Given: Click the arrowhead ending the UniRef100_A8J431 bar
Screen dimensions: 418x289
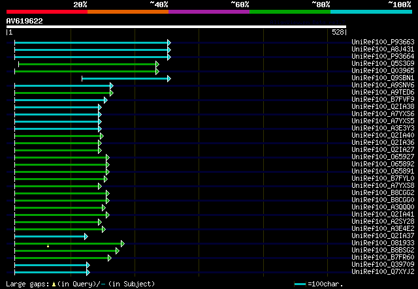Looking at the screenshot, I should (169, 50).
